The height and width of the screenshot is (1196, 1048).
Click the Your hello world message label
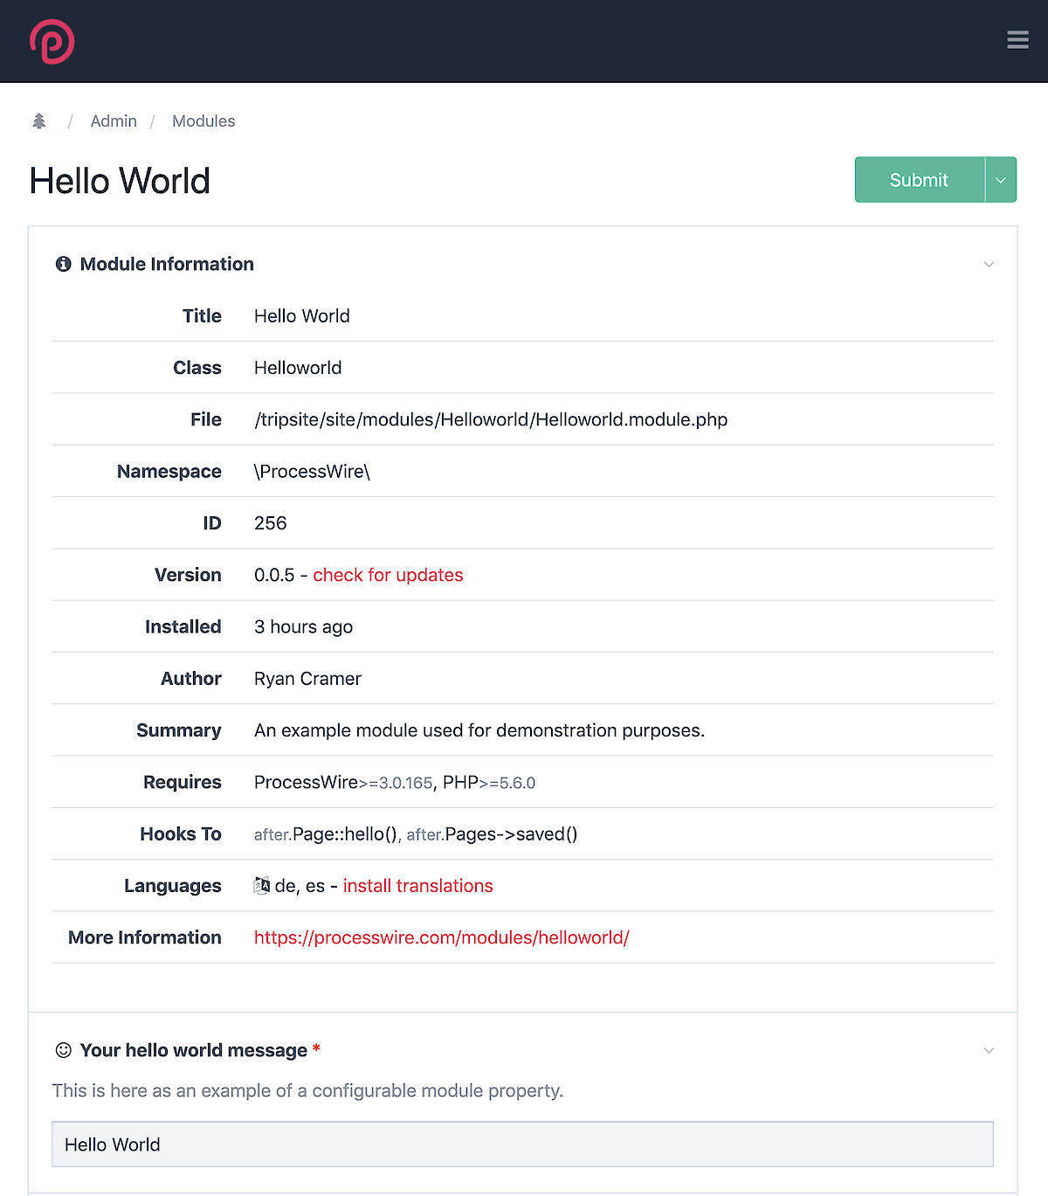[x=194, y=1050]
